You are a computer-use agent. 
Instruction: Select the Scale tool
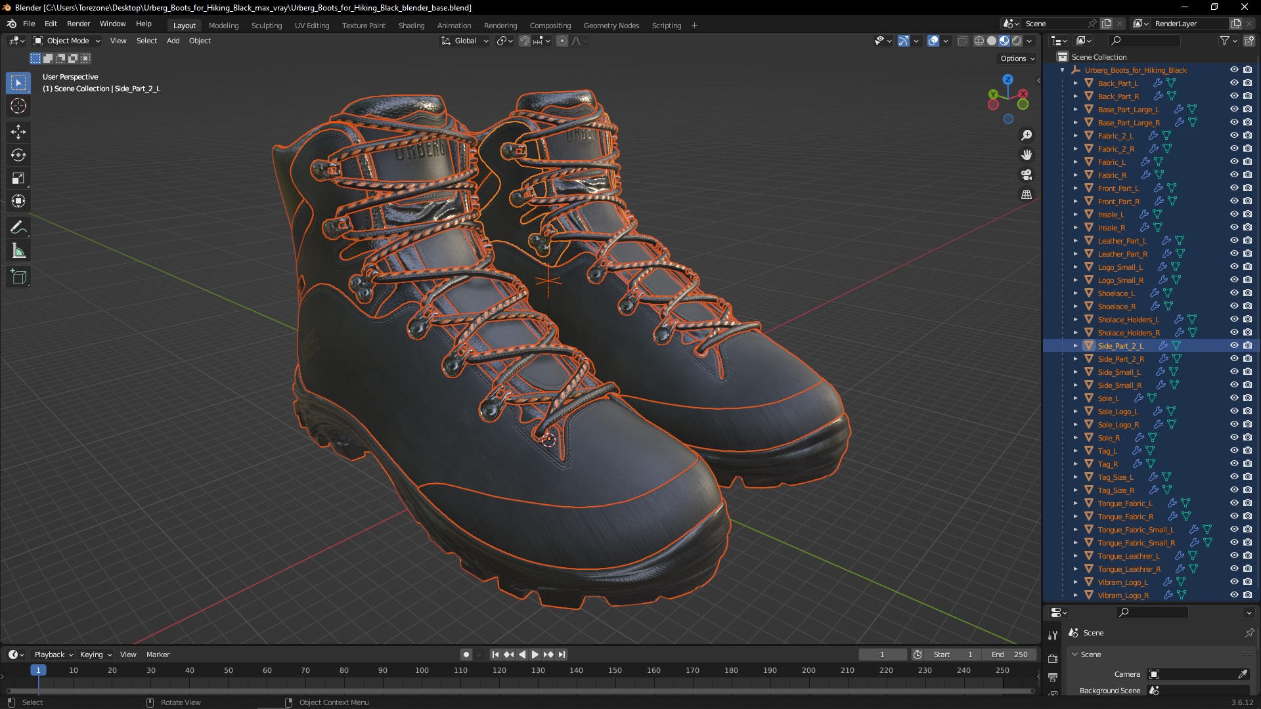(x=18, y=178)
